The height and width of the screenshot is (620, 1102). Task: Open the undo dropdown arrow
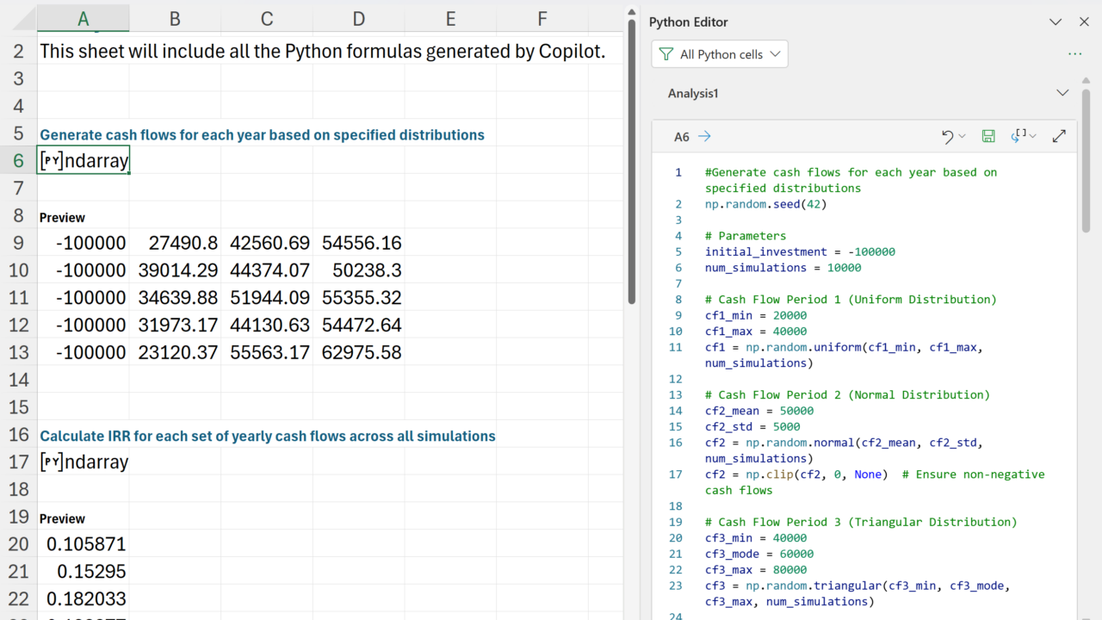click(963, 136)
